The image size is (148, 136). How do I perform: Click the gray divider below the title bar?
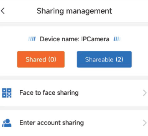74,24
